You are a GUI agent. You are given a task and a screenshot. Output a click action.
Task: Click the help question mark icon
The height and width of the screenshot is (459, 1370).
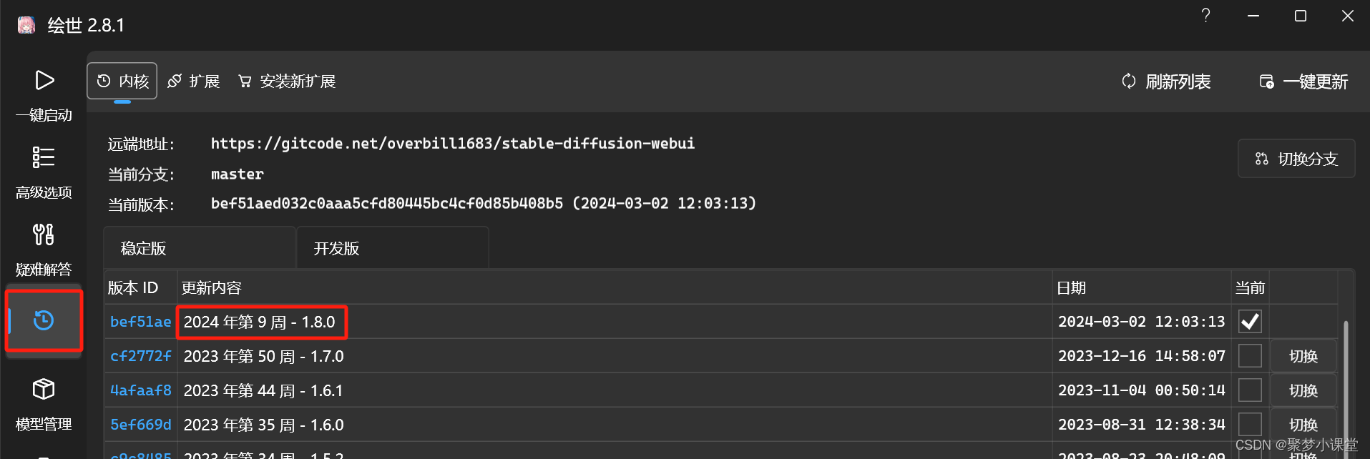1206,16
